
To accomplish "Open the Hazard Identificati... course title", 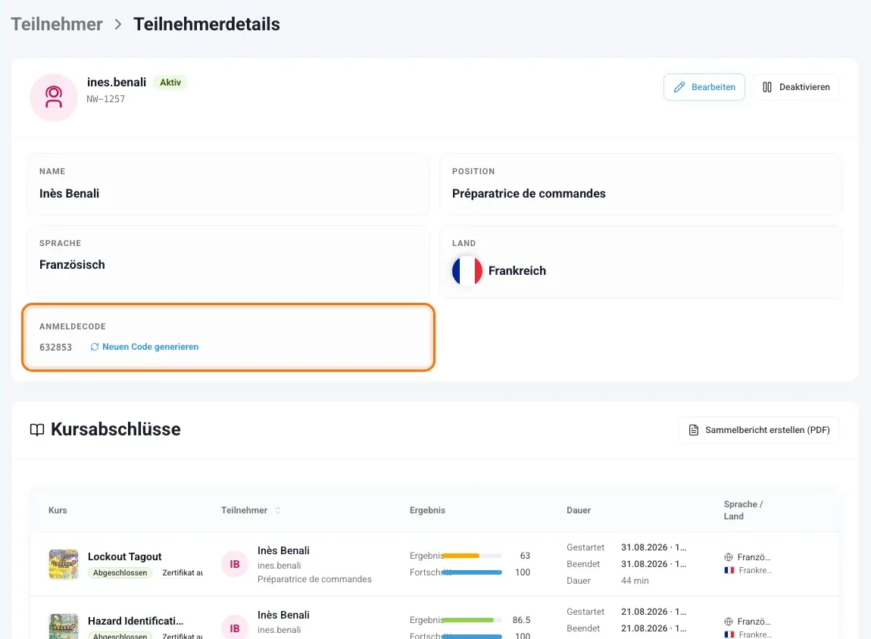I will pyautogui.click(x=136, y=621).
